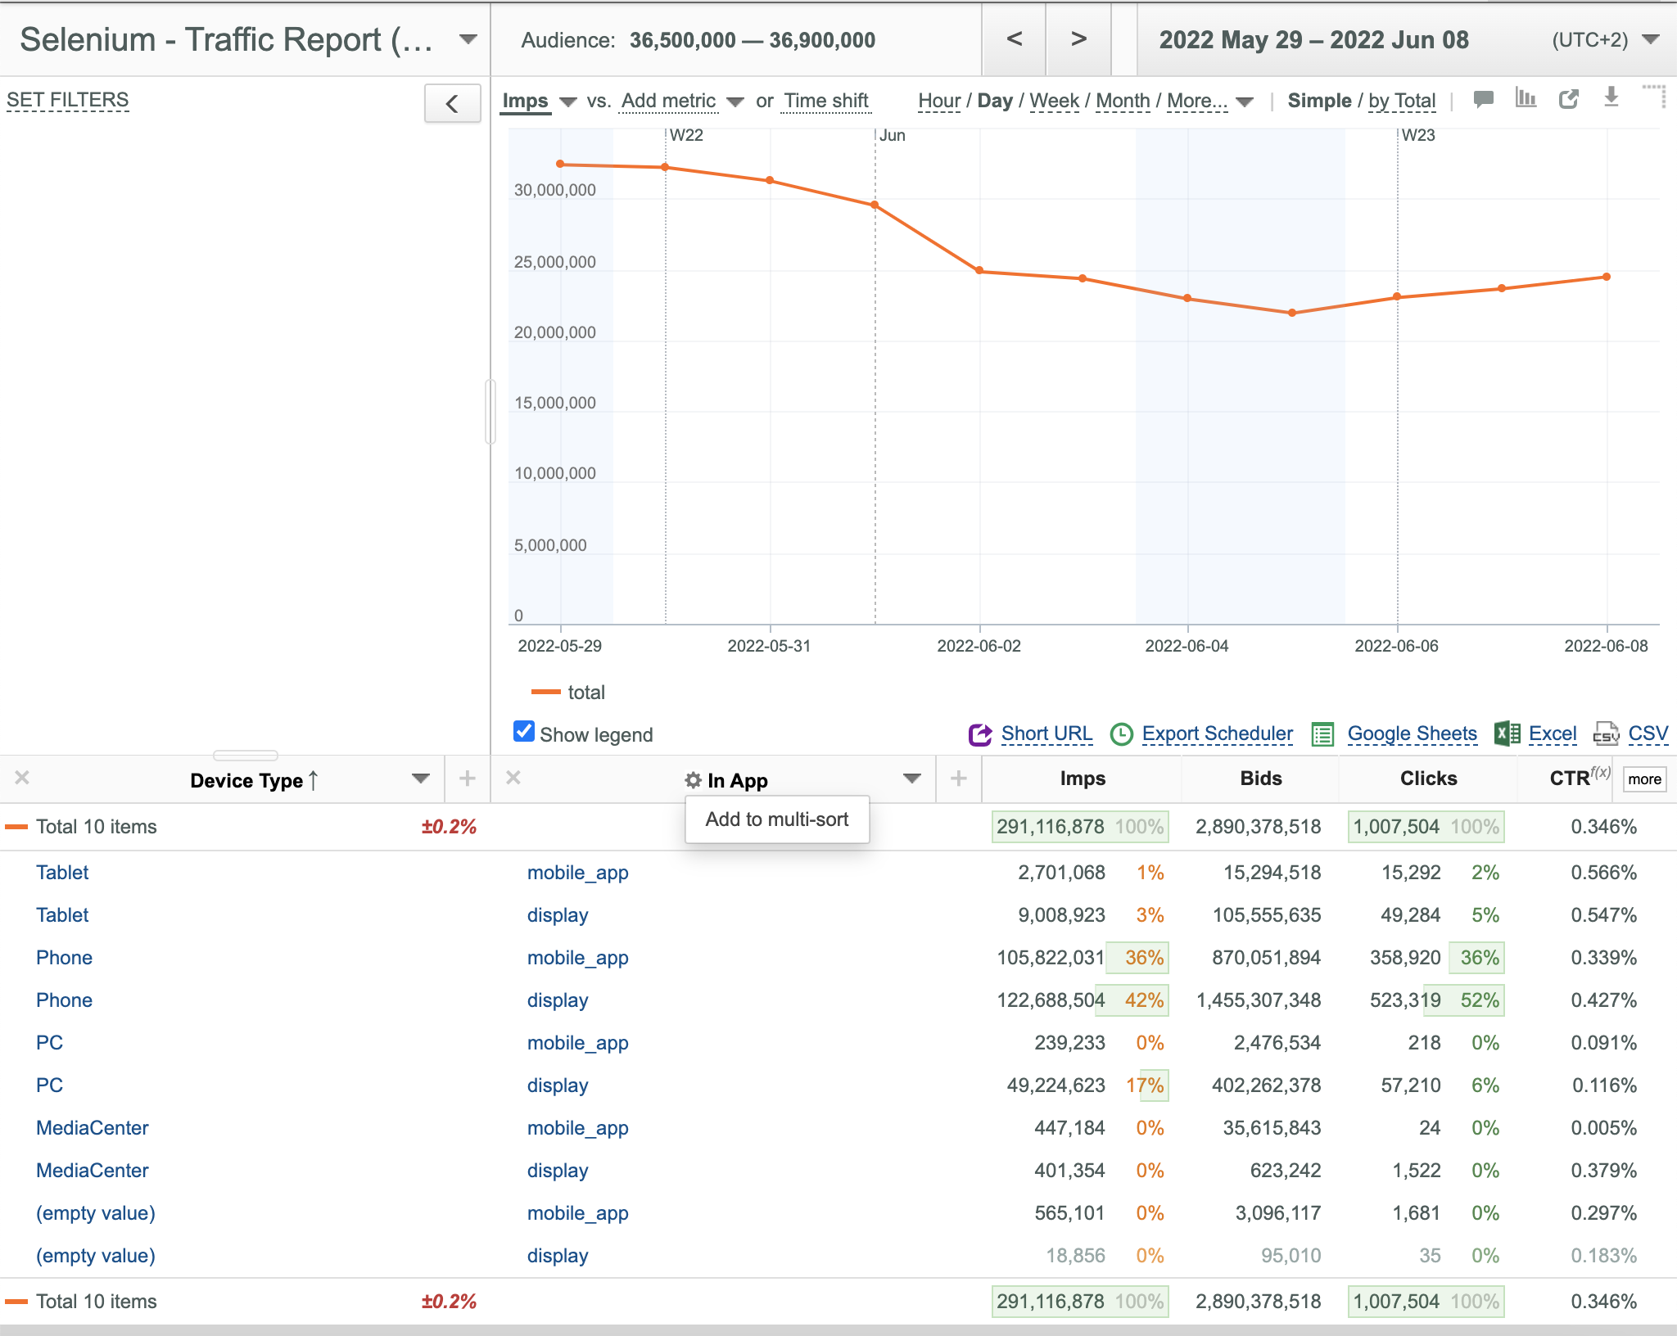Open the bar chart view icon
This screenshot has width=1677, height=1336.
click(x=1526, y=98)
